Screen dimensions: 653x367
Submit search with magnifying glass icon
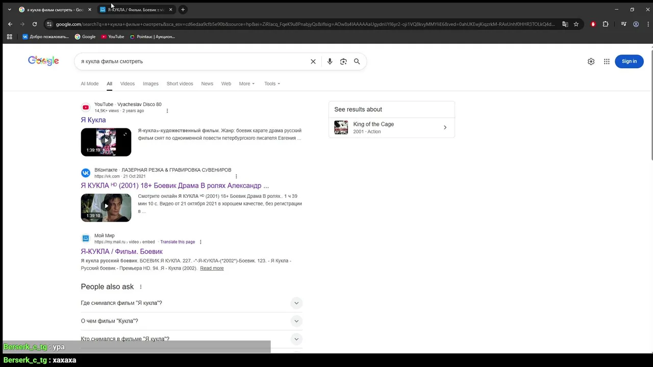pos(357,61)
